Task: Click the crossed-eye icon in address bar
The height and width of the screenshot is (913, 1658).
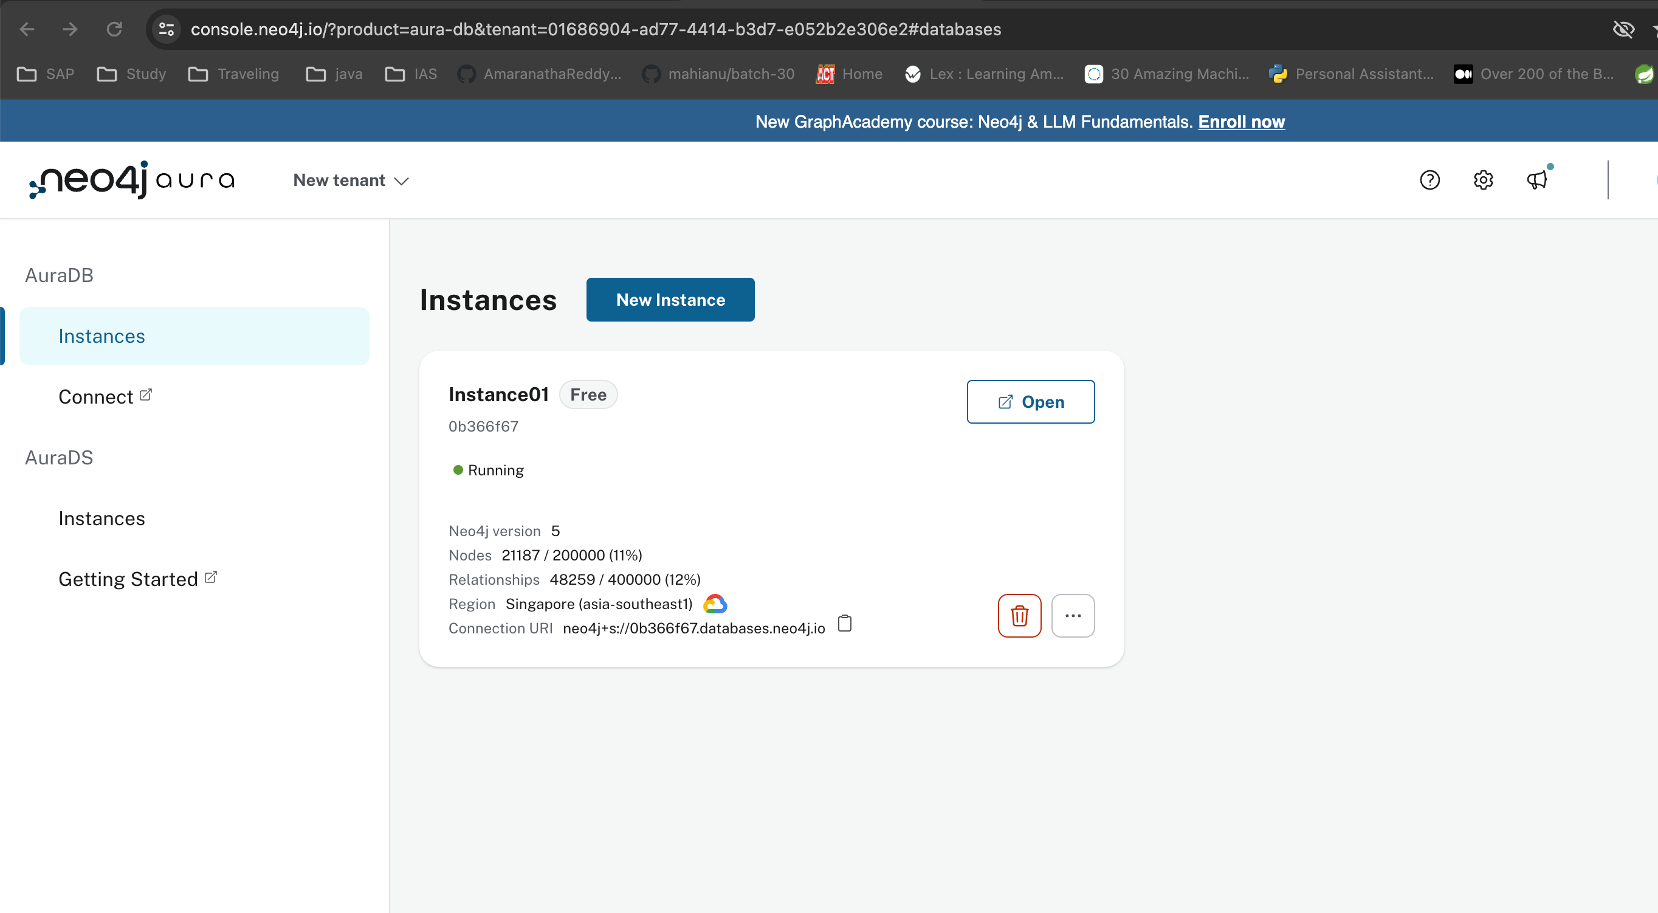Action: pyautogui.click(x=1623, y=29)
